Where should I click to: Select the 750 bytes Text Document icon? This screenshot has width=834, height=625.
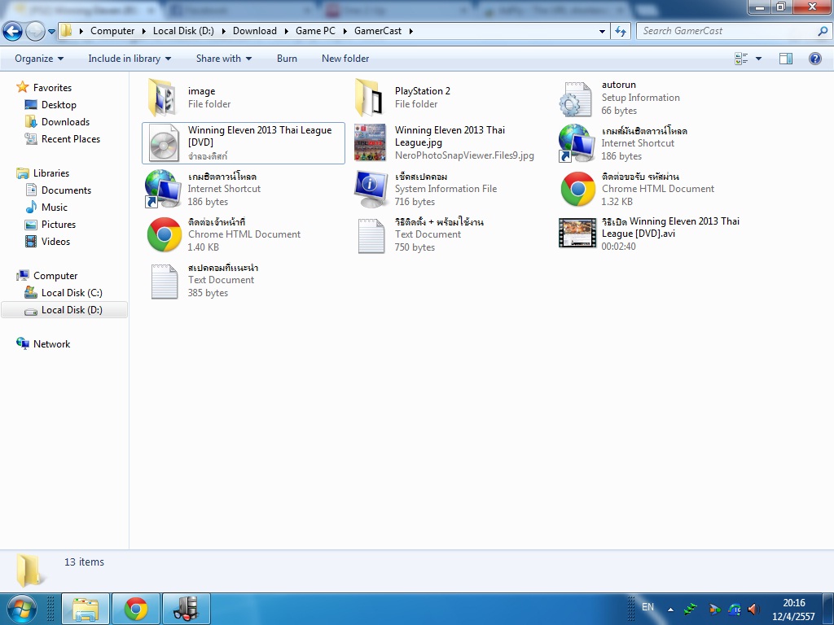coord(371,236)
